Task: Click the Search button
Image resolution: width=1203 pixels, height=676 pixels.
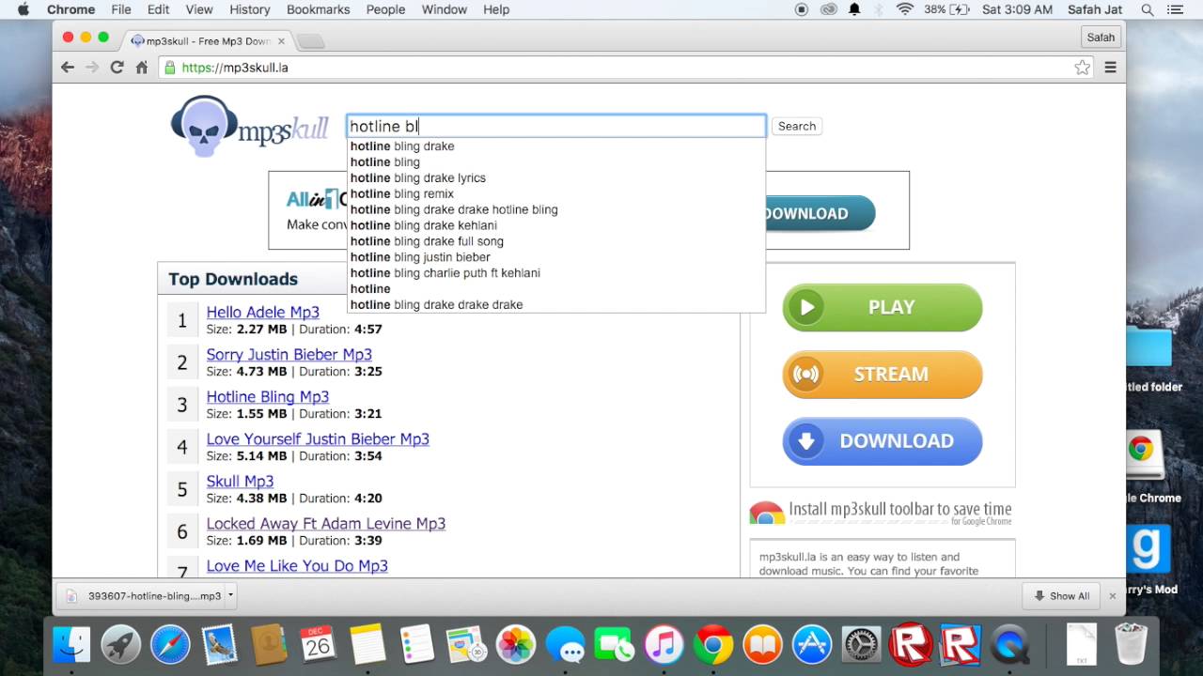Action: (797, 126)
